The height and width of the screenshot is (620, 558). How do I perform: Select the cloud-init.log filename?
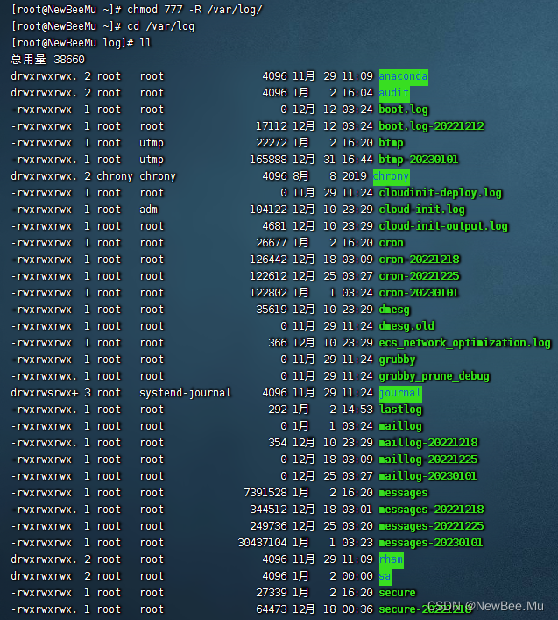click(421, 210)
